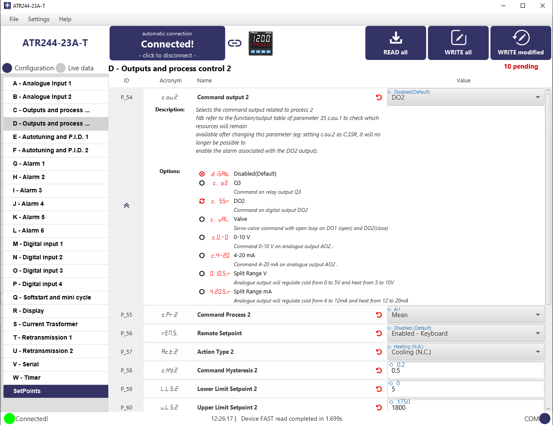Open U - Retransmission 2 section
Viewport: 553px width, 425px height.
(x=56, y=351)
